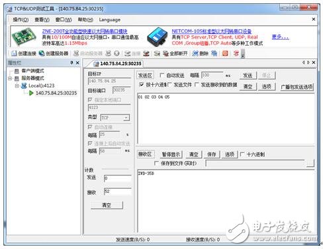The image size is (323, 249).
Task: Click the Create Server (创建服务器) globe icon
Action: coord(42,54)
